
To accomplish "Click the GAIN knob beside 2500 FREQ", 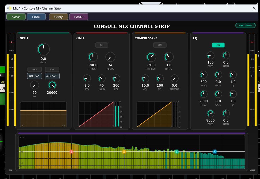I will (218, 94).
